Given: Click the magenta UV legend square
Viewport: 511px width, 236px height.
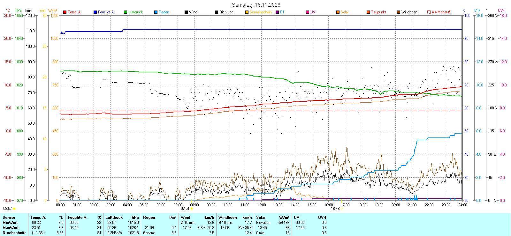Looking at the screenshot, I should click(308, 12).
